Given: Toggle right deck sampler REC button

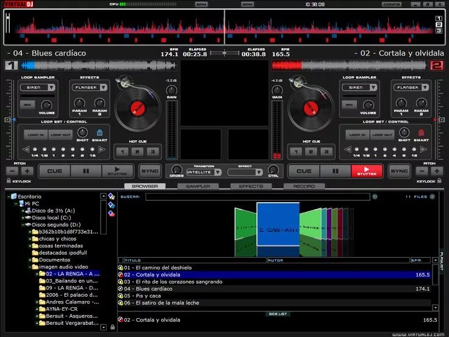Looking at the screenshot, I should 350,104.
